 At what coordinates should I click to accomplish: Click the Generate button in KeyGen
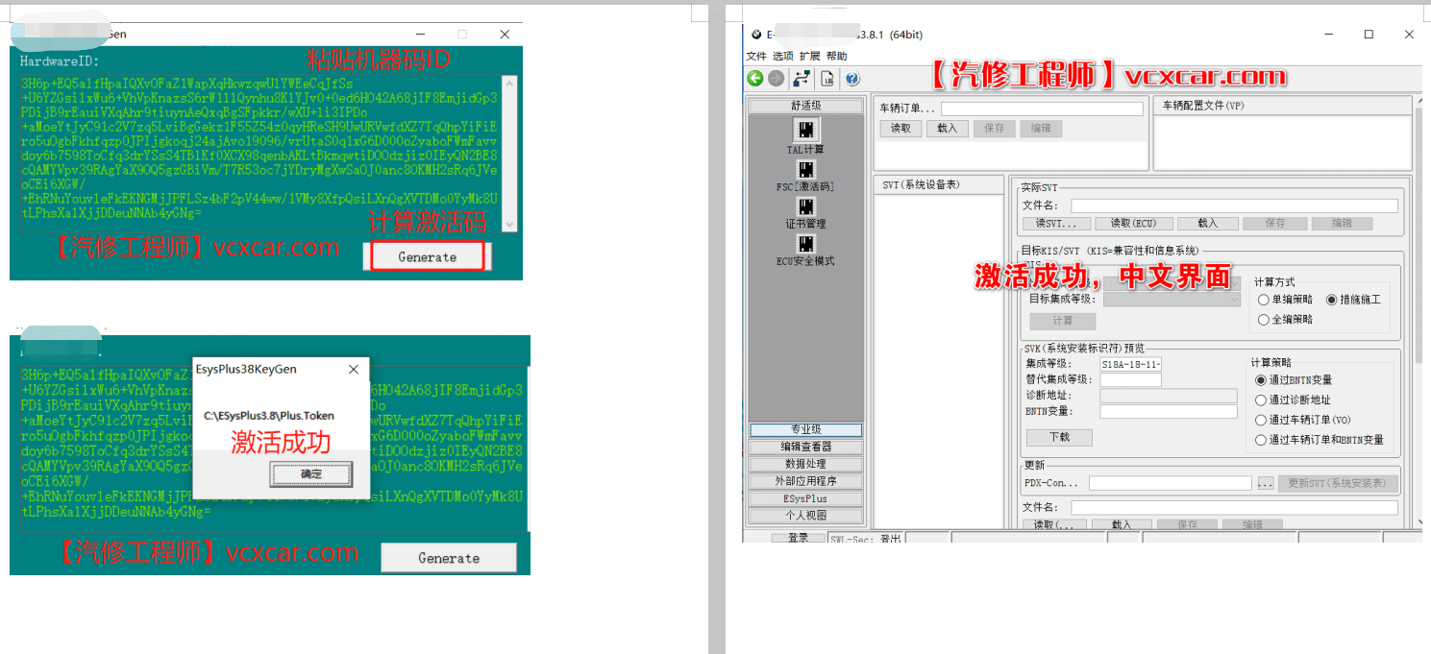(x=428, y=256)
